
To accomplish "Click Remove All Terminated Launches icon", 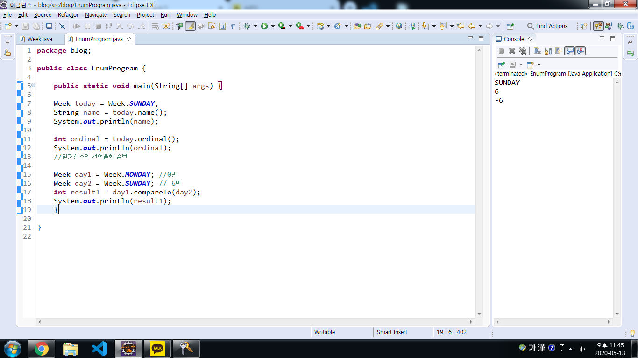I will point(523,51).
